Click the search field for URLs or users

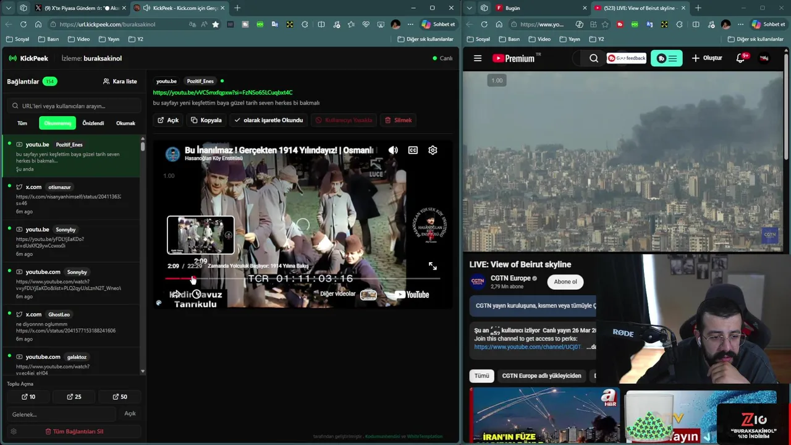click(x=73, y=106)
